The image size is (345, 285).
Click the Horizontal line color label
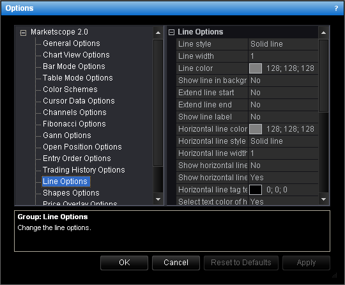(x=213, y=129)
